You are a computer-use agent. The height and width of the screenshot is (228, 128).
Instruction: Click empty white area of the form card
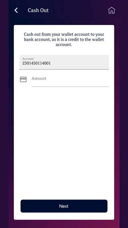coord(64,138)
